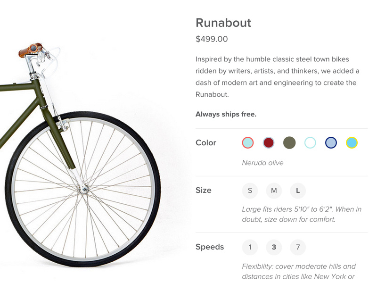Image resolution: width=377 pixels, height=283 pixels.
Task: Click the Speeds section heading
Action: pos(210,247)
